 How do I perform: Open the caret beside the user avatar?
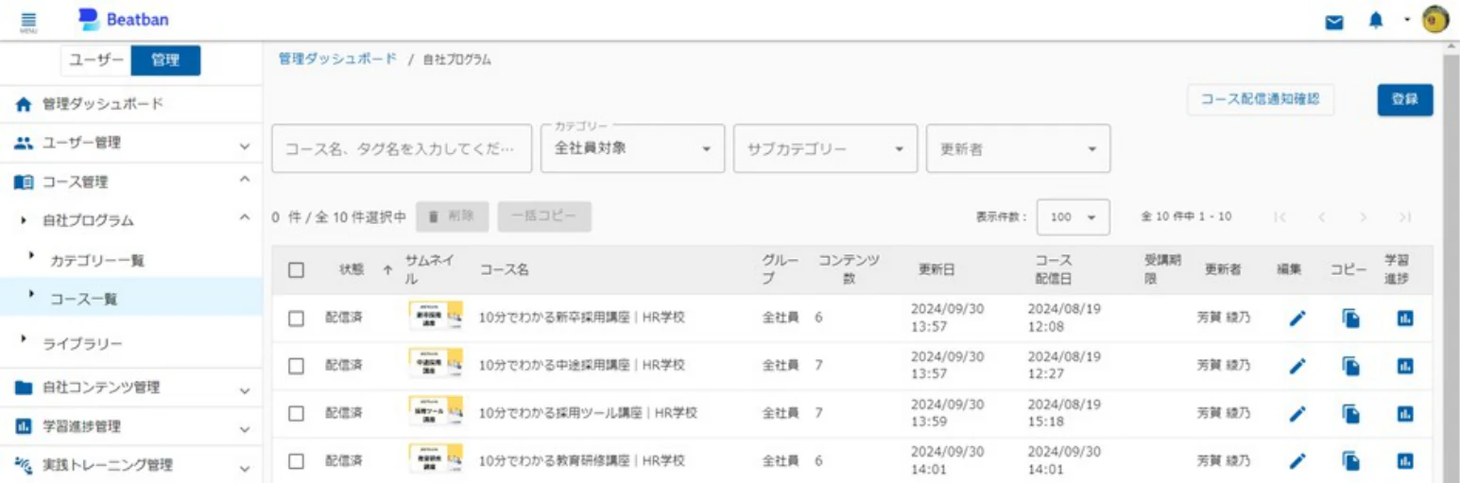coord(1406,20)
